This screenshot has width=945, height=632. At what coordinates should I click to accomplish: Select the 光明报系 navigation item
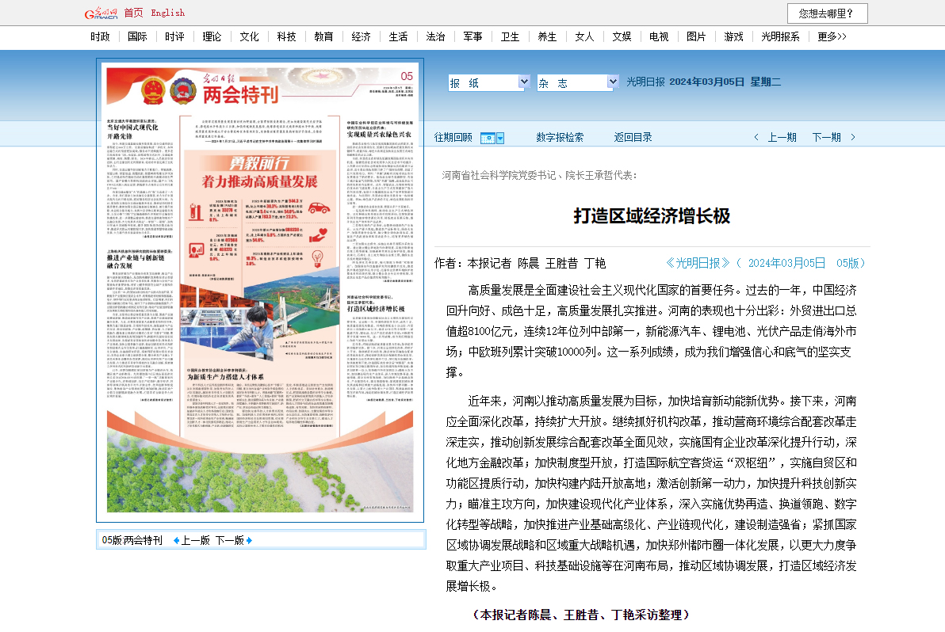[782, 36]
